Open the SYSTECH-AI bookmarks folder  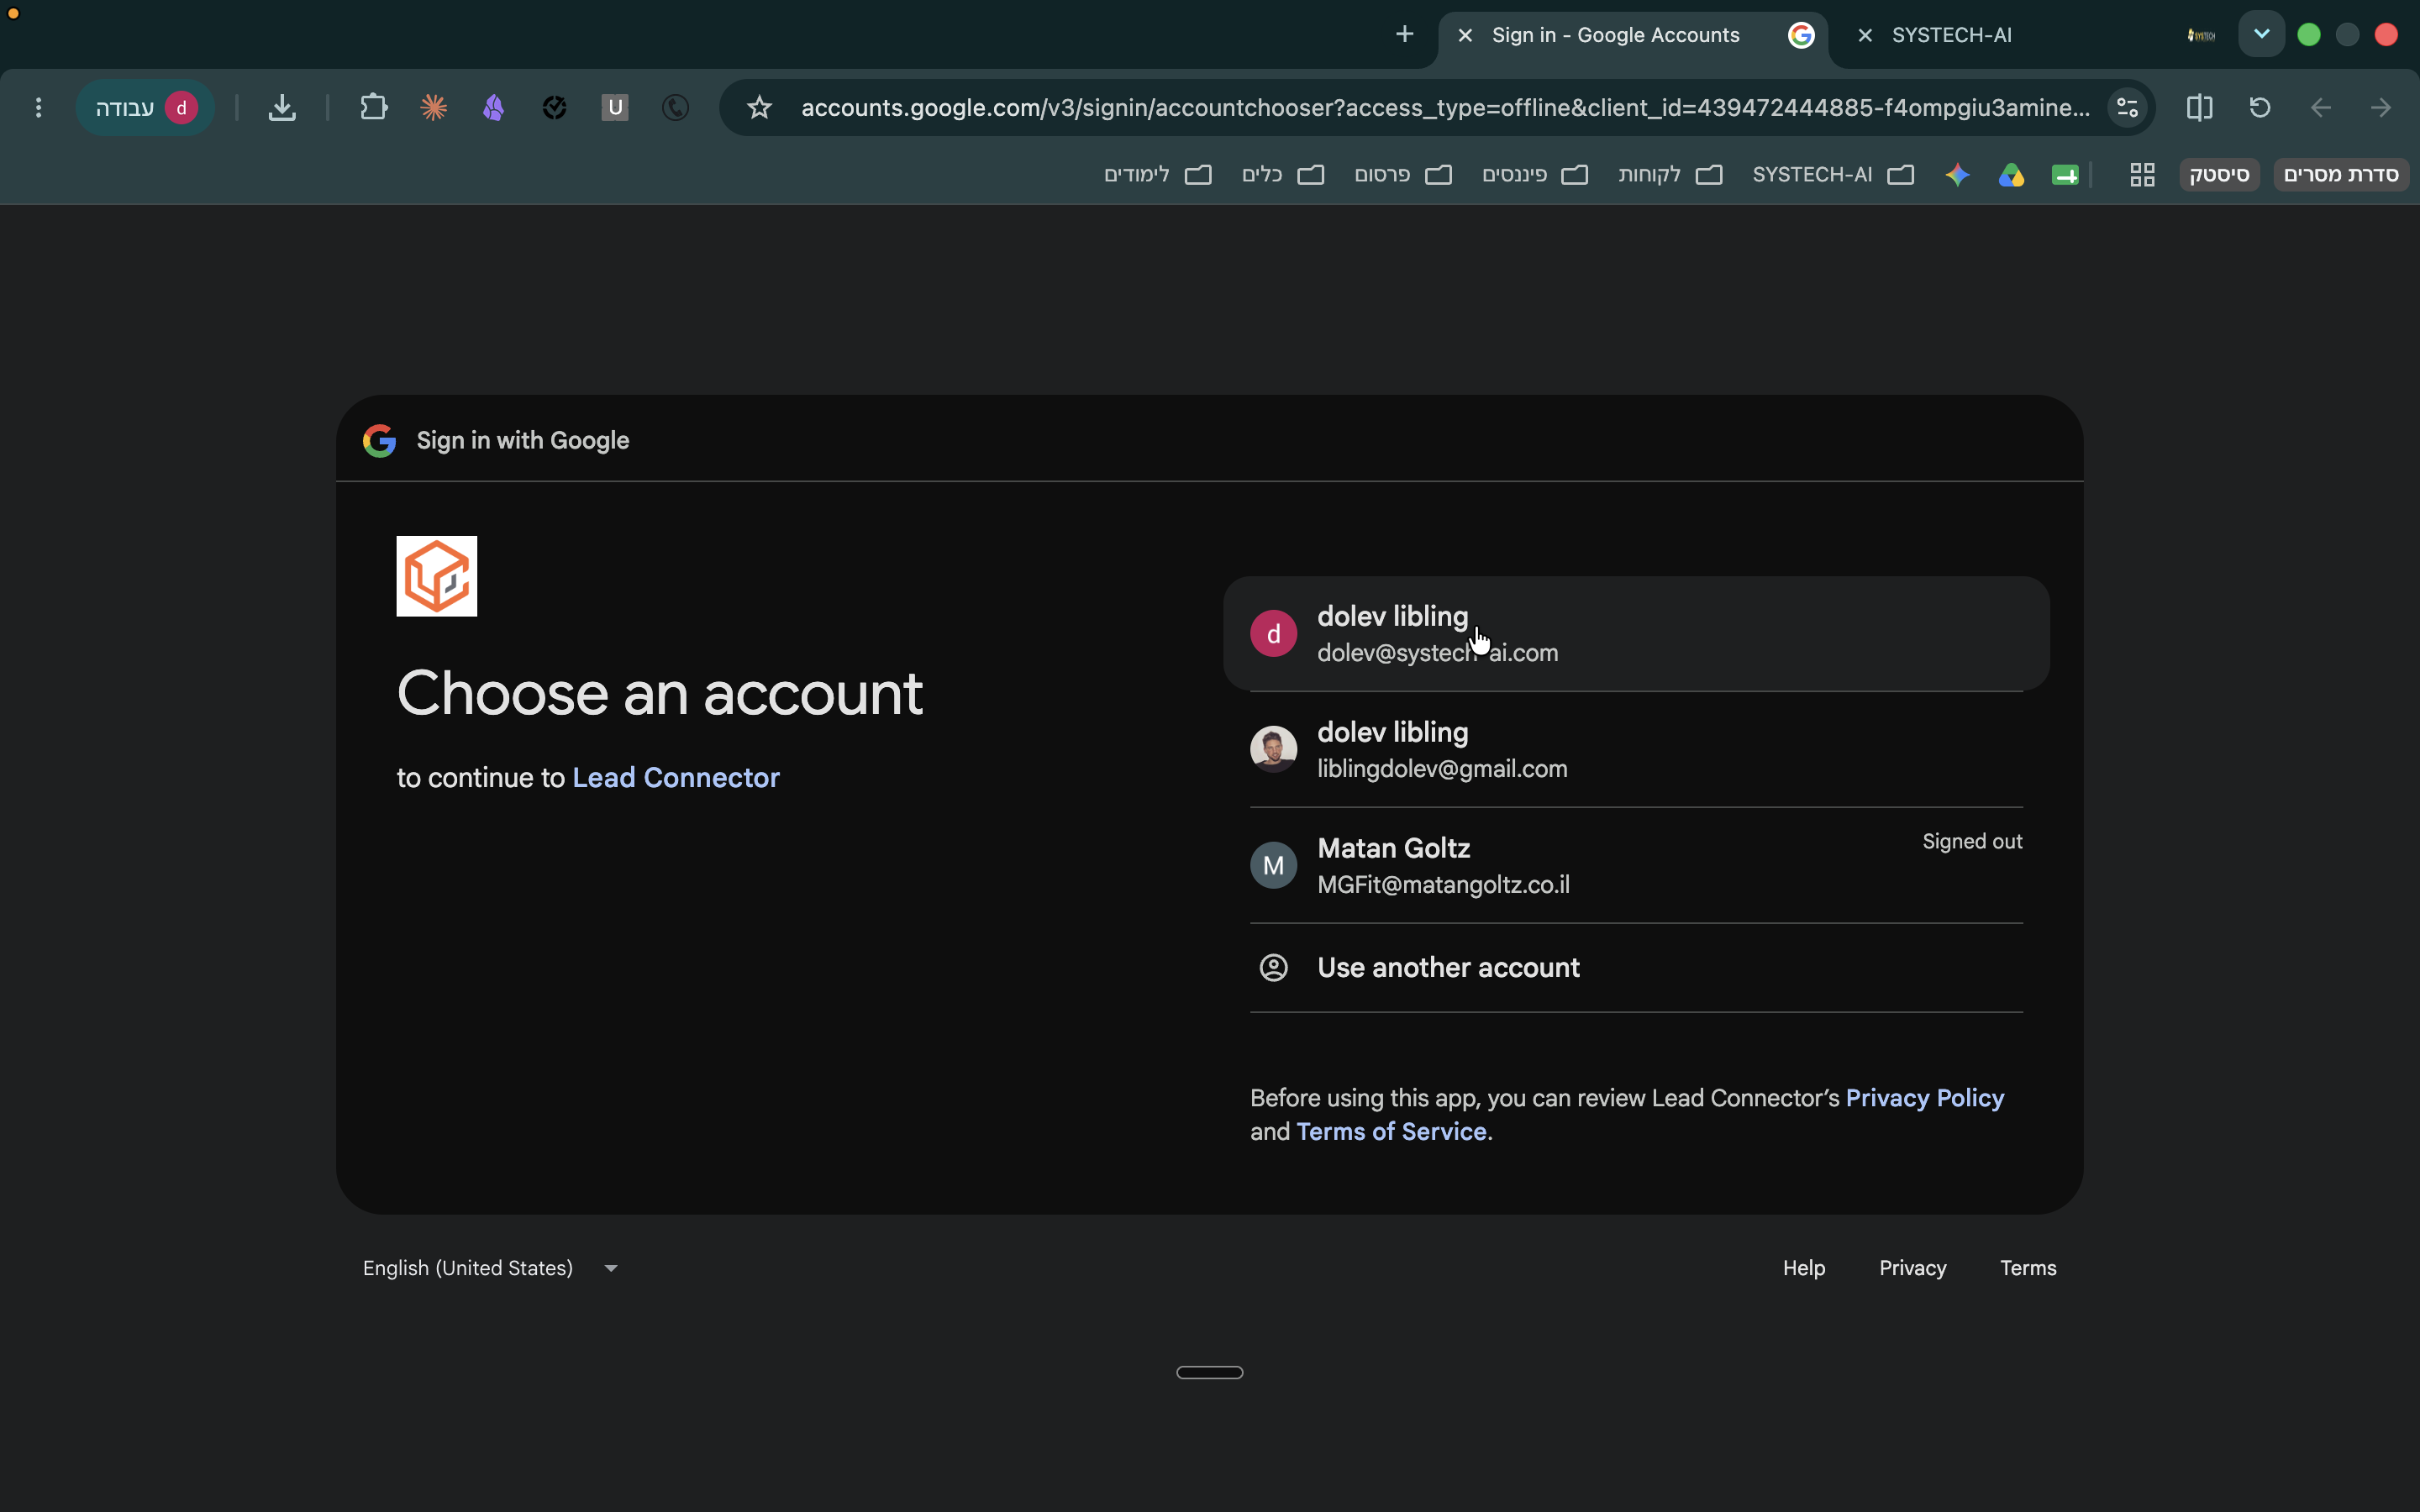pos(1833,175)
